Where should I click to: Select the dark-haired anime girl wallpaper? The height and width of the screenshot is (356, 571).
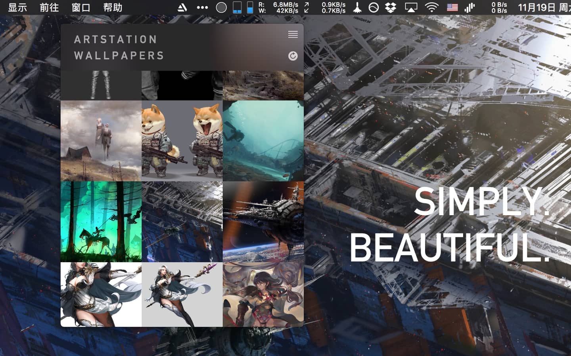pyautogui.click(x=263, y=294)
